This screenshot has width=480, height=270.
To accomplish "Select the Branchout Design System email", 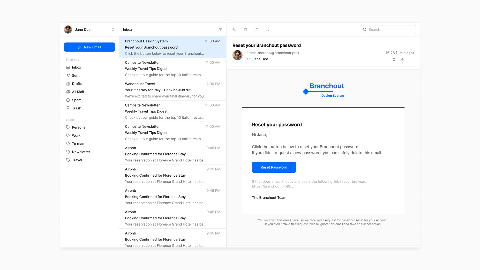I will pyautogui.click(x=172, y=47).
